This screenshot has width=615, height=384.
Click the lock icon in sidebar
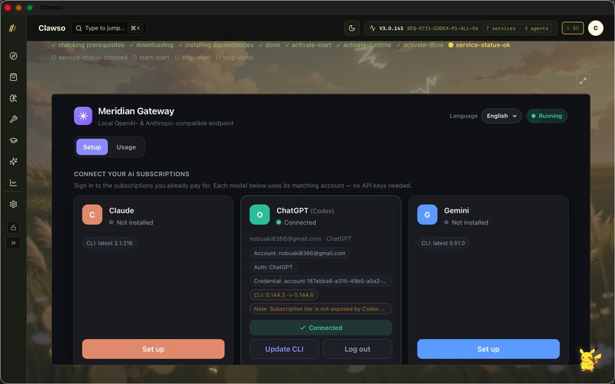(x=13, y=227)
